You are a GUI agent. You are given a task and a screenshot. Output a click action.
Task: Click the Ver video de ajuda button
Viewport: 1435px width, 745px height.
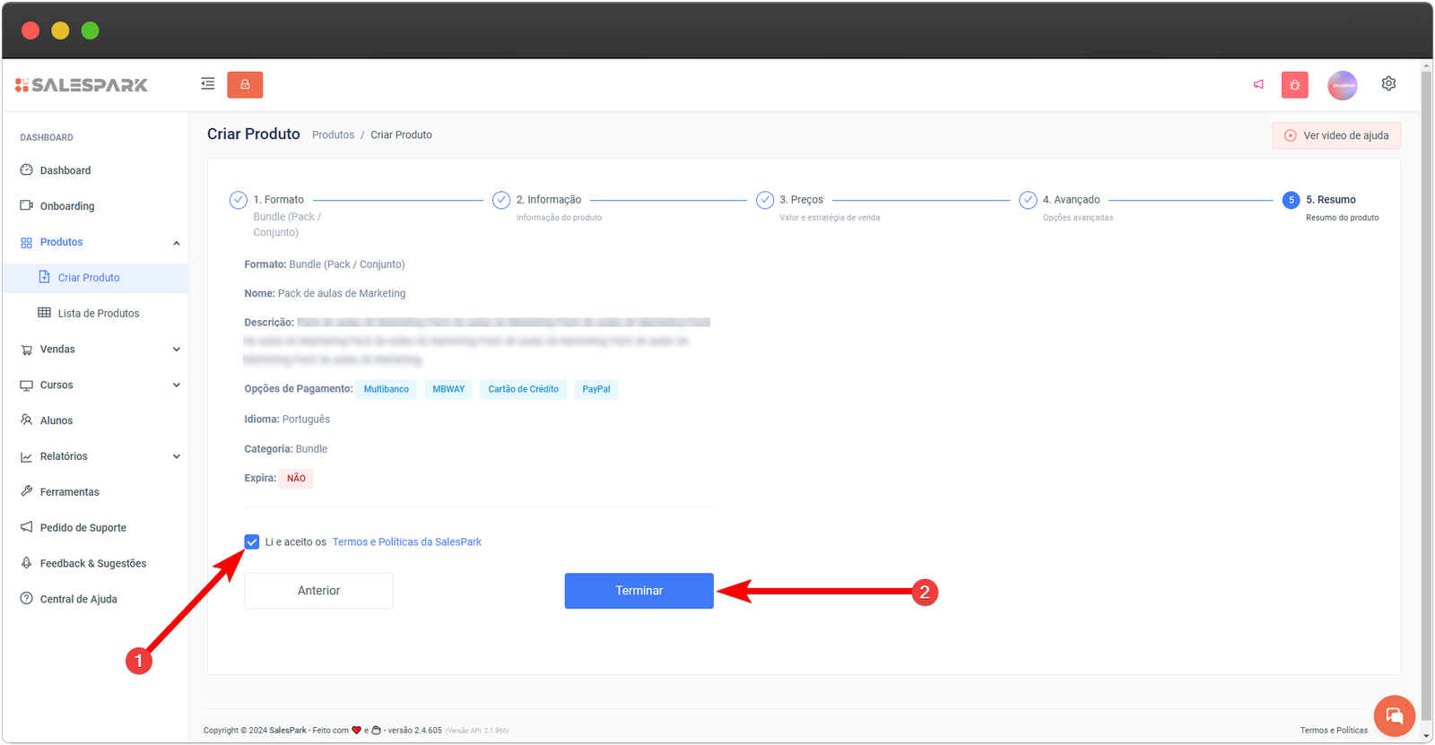tap(1335, 135)
